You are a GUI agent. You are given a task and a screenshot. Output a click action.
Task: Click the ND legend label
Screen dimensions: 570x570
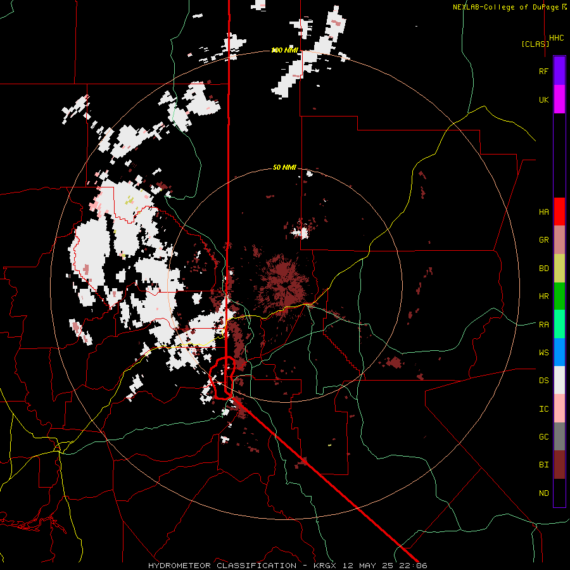click(543, 493)
